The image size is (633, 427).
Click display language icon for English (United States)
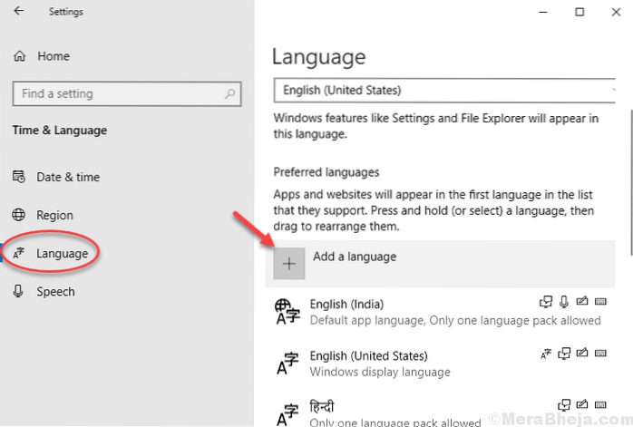[546, 354]
